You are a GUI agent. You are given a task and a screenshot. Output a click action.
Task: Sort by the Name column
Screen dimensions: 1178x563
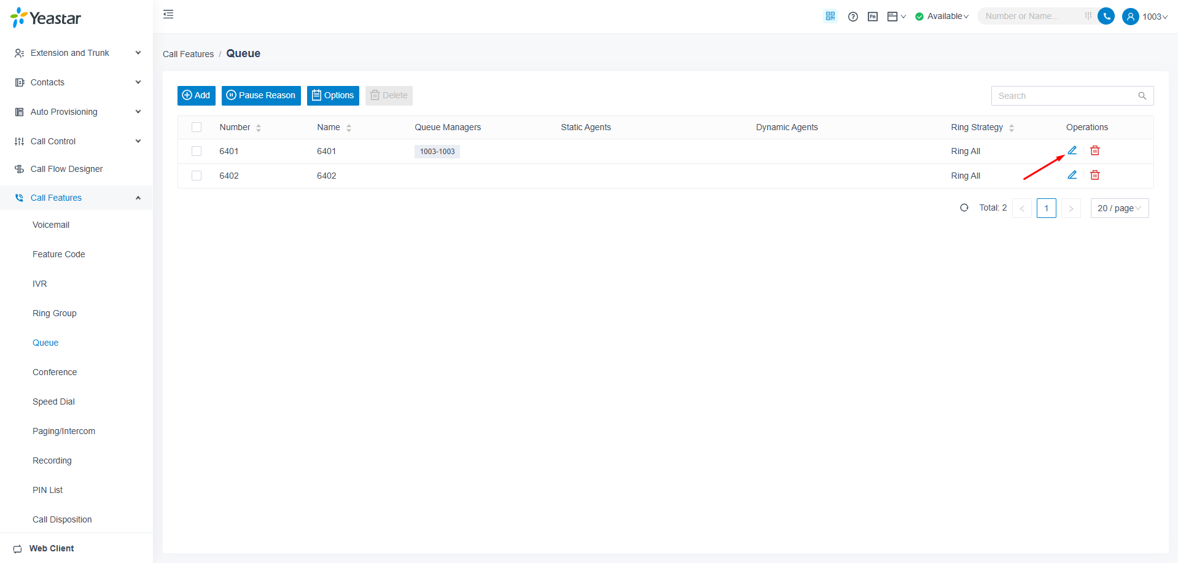(349, 128)
